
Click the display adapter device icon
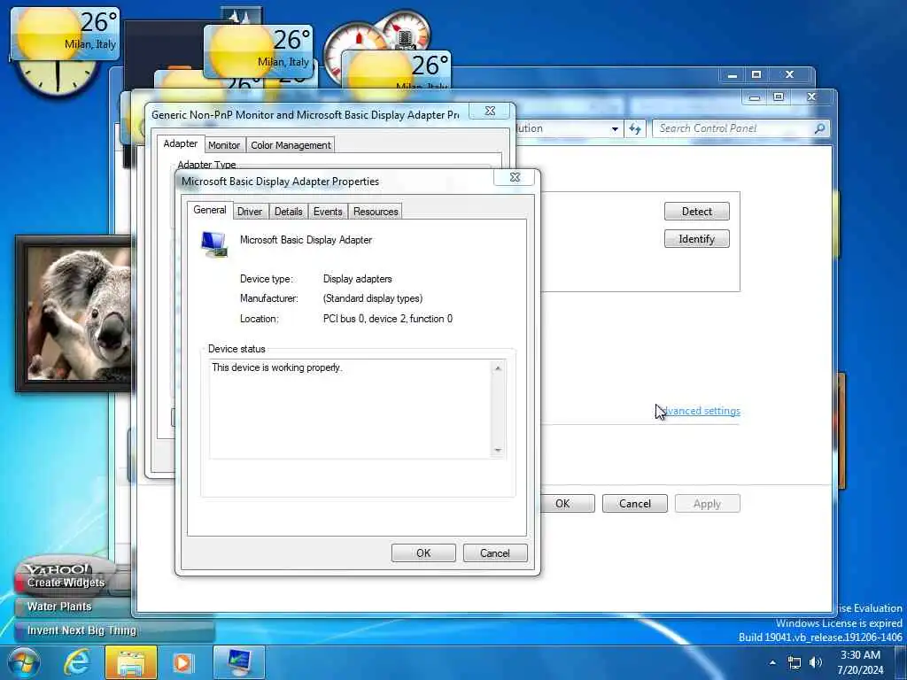(214, 244)
